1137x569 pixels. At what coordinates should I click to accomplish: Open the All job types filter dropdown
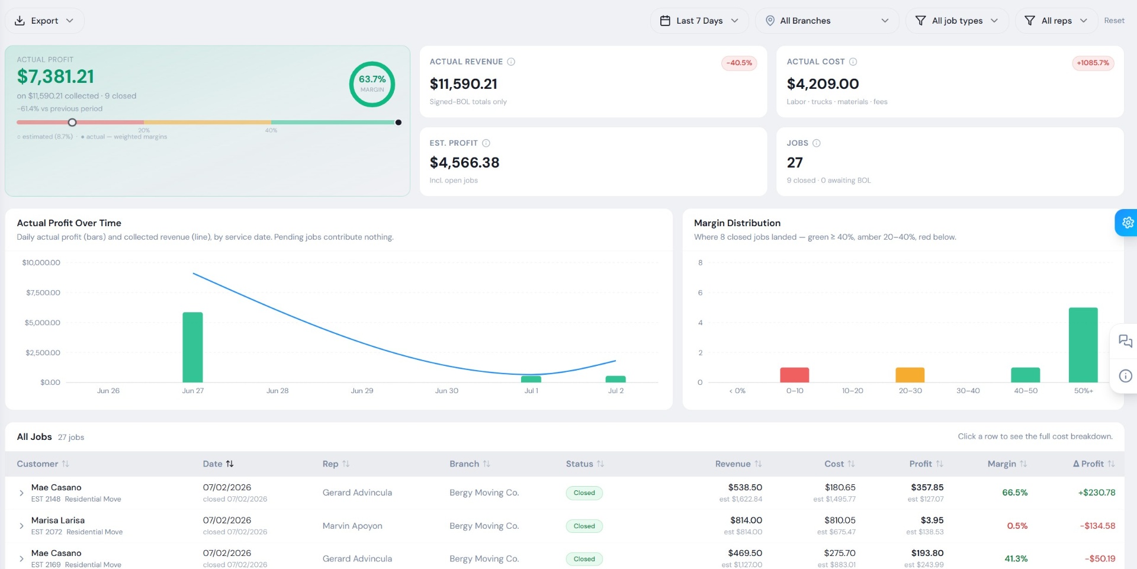[x=957, y=21]
